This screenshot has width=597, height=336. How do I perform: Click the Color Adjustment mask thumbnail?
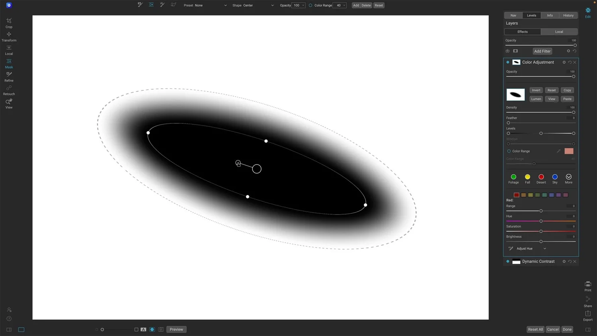(x=515, y=94)
